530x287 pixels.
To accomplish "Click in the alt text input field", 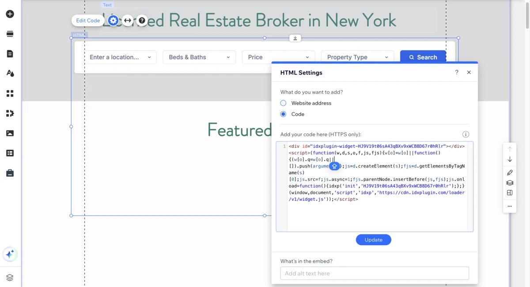I will (x=375, y=273).
